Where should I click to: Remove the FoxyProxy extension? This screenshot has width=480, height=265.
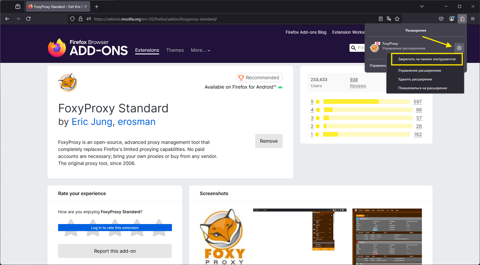pos(269,141)
